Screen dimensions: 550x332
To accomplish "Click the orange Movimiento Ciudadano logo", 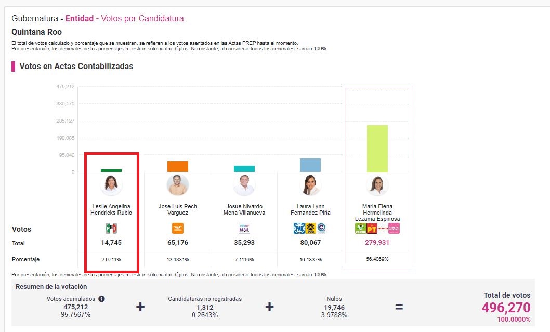I will pos(178,228).
